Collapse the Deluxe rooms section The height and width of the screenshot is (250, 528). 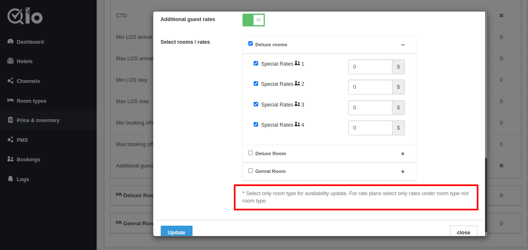tap(403, 45)
